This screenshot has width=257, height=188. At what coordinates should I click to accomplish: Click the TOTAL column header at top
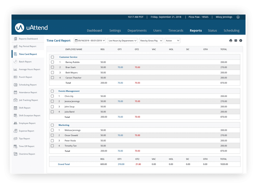click(x=224, y=49)
